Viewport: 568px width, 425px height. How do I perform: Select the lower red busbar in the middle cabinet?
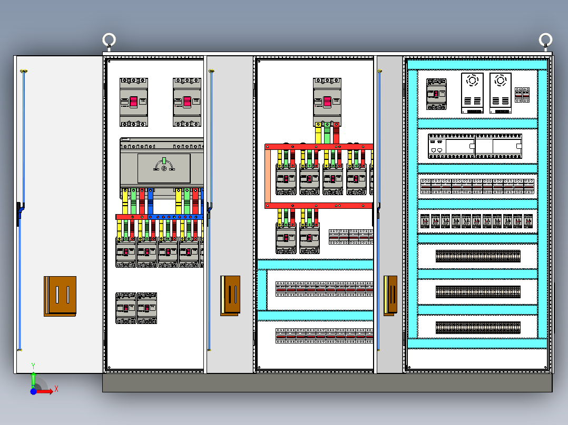click(319, 206)
